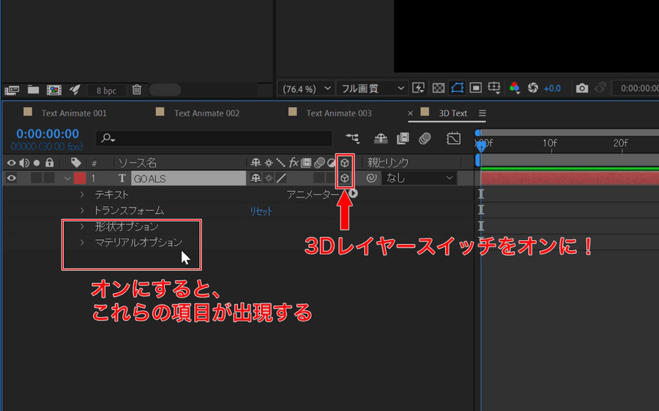The width and height of the screenshot is (659, 411).
Task: Switch to the Text Animate 001 tab
Action: click(74, 113)
